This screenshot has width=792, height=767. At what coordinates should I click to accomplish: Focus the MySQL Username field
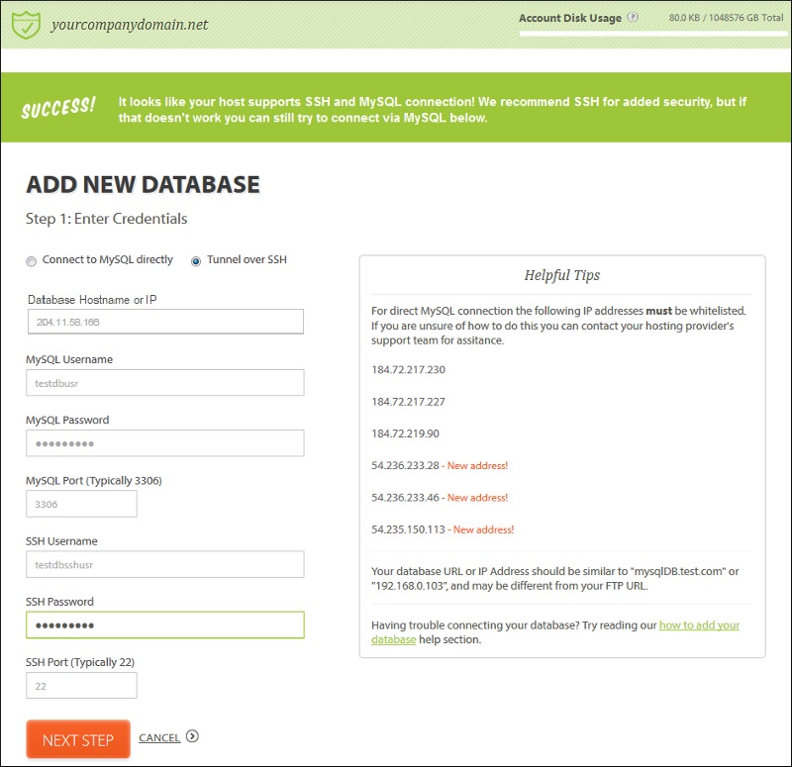(164, 383)
